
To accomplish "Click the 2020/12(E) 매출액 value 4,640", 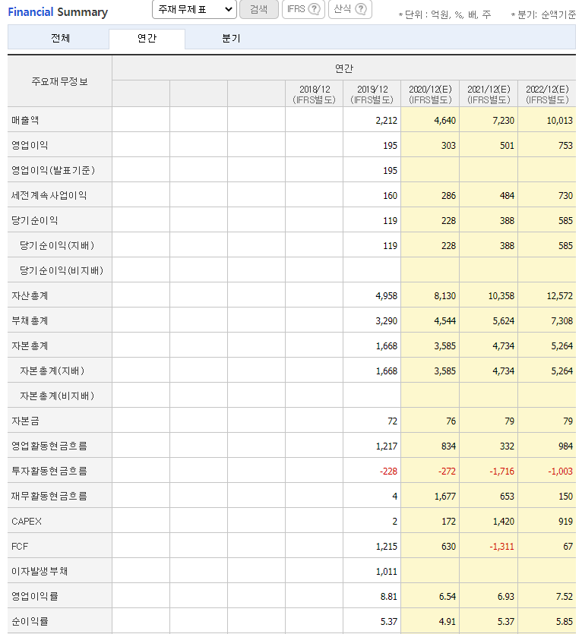I will coord(444,121).
